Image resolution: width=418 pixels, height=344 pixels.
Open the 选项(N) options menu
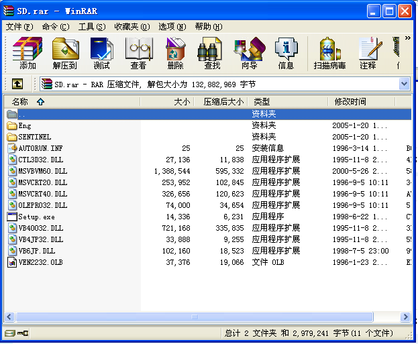pos(172,27)
